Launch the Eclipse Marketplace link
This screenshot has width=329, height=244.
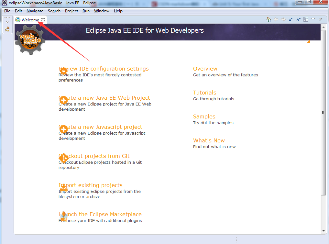100,214
